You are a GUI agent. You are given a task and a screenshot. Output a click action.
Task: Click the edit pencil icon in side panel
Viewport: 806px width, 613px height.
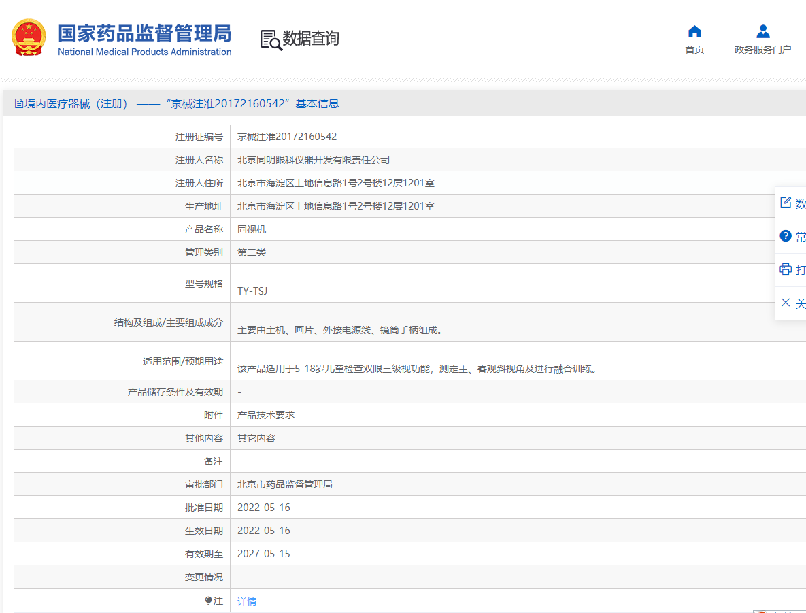[x=786, y=203]
